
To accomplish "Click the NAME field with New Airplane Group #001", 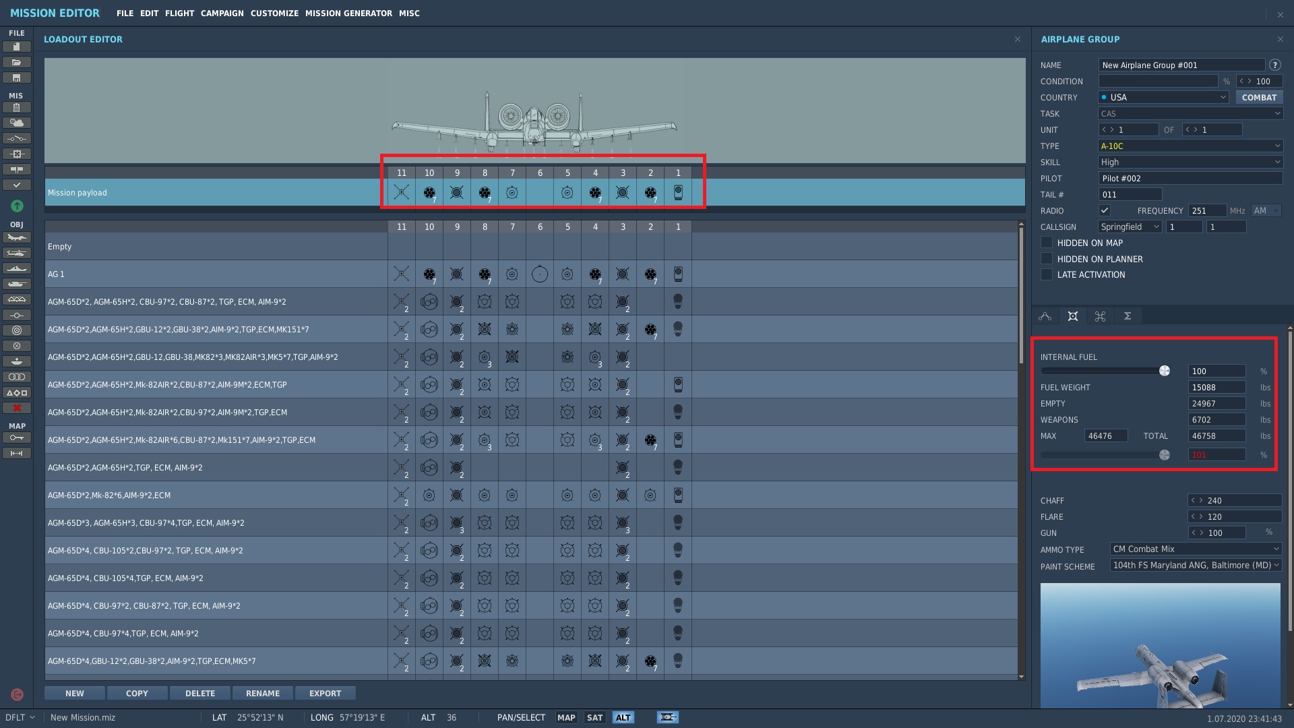I will click(1182, 65).
